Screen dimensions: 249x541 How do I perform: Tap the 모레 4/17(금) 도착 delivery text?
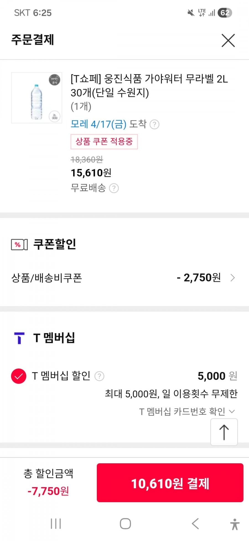pyautogui.click(x=108, y=124)
